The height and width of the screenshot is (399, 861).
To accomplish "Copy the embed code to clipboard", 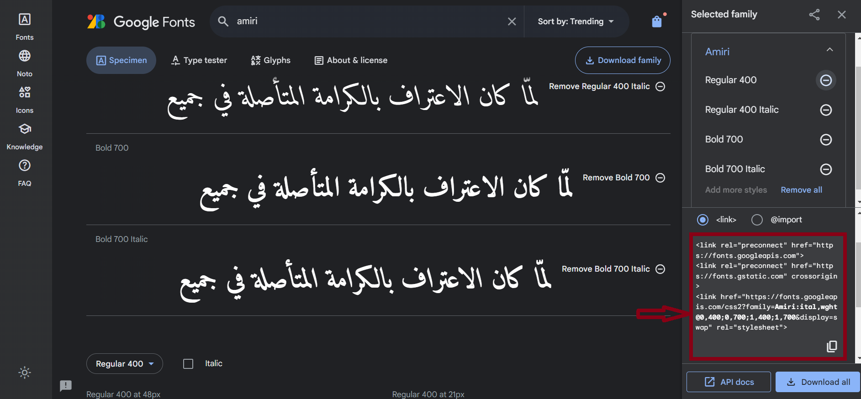I will point(832,346).
